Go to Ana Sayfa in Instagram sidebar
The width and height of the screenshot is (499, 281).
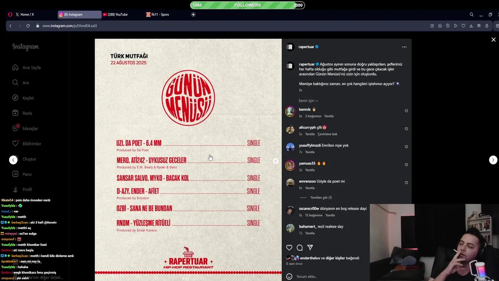(27, 68)
